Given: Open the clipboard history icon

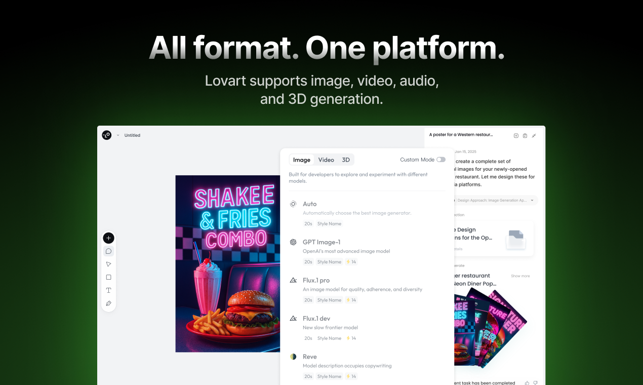Looking at the screenshot, I should (x=525, y=135).
